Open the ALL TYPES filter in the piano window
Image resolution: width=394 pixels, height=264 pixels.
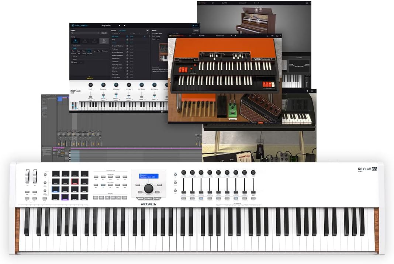[x=224, y=3]
